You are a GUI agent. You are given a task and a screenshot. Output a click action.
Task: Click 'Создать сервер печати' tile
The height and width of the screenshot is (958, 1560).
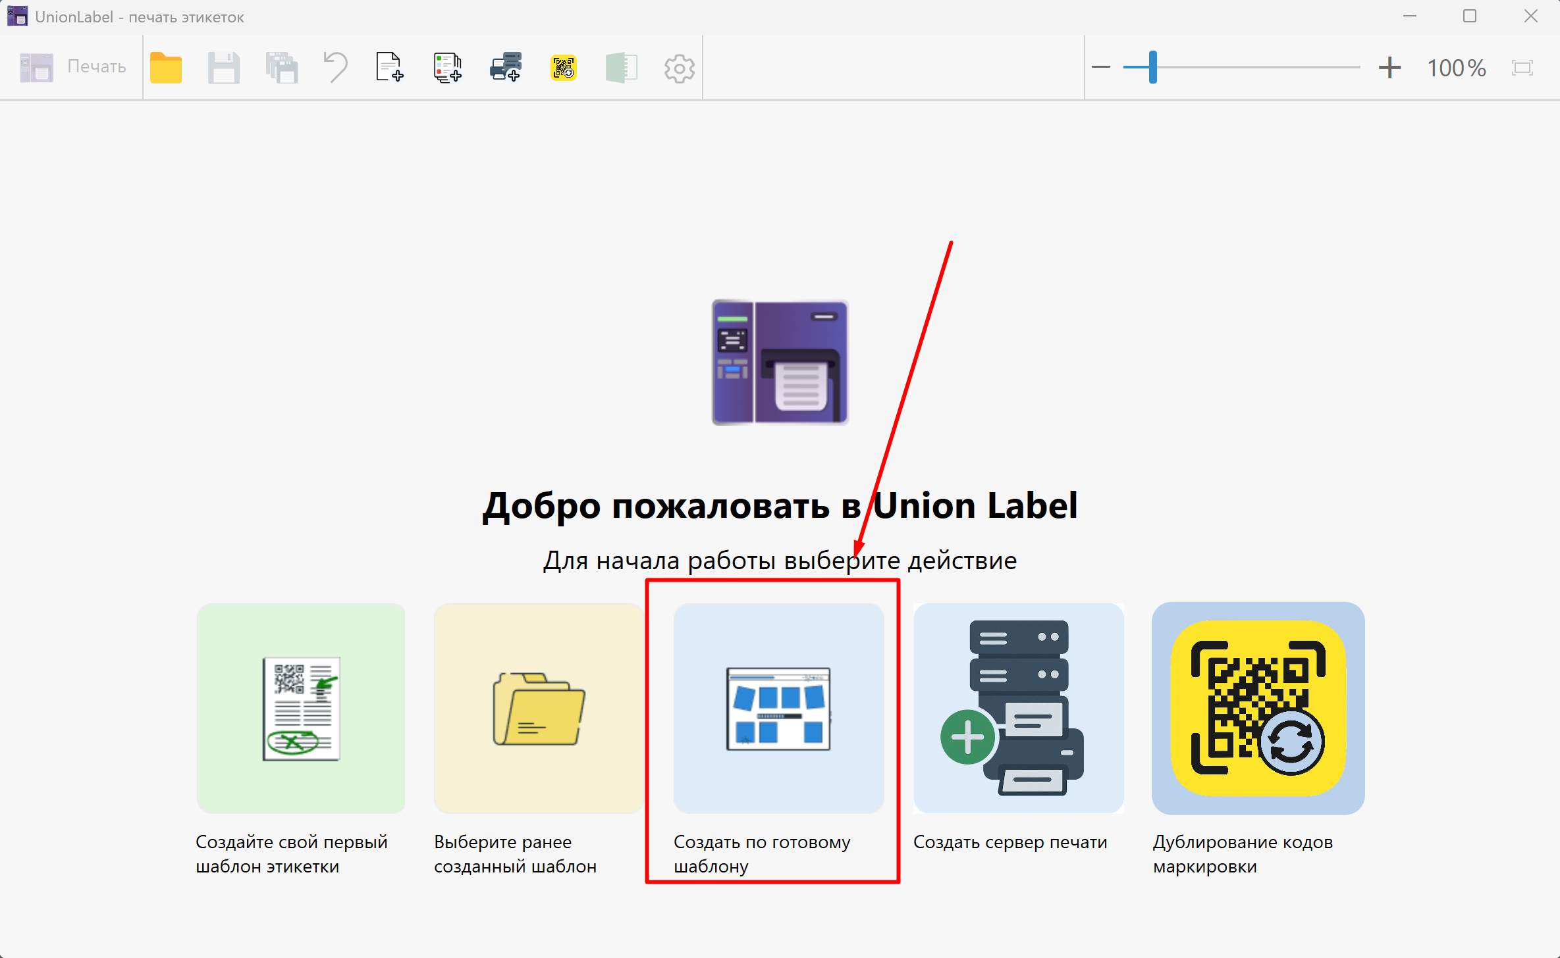(x=1018, y=709)
